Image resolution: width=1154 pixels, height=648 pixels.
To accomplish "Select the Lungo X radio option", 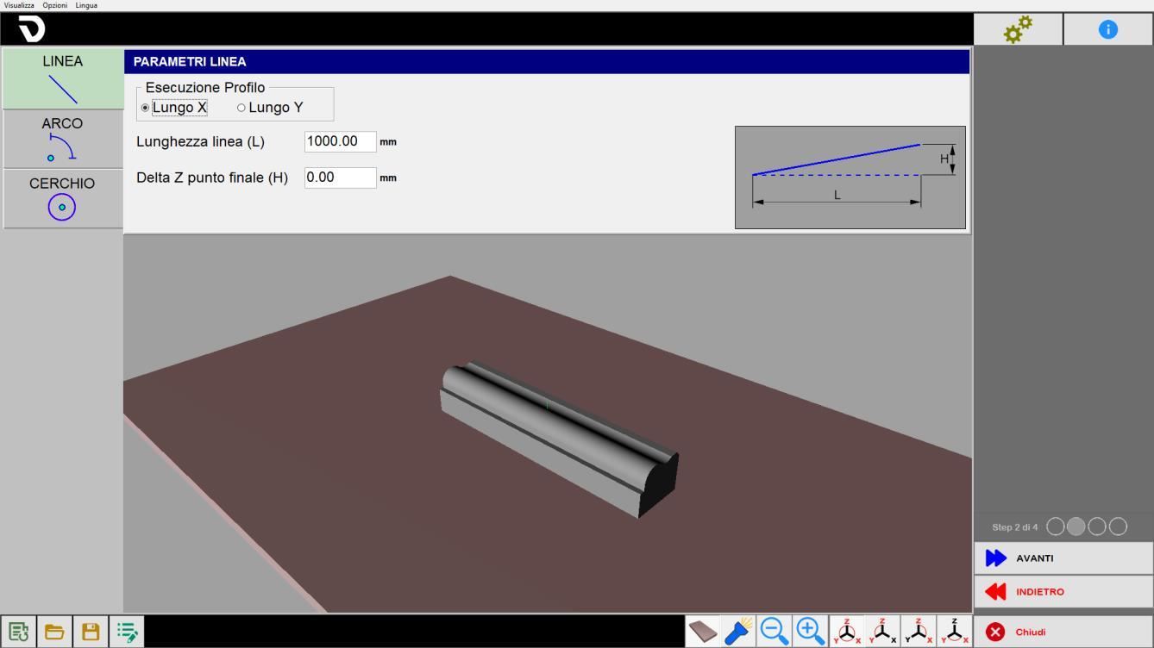I will [x=174, y=108].
